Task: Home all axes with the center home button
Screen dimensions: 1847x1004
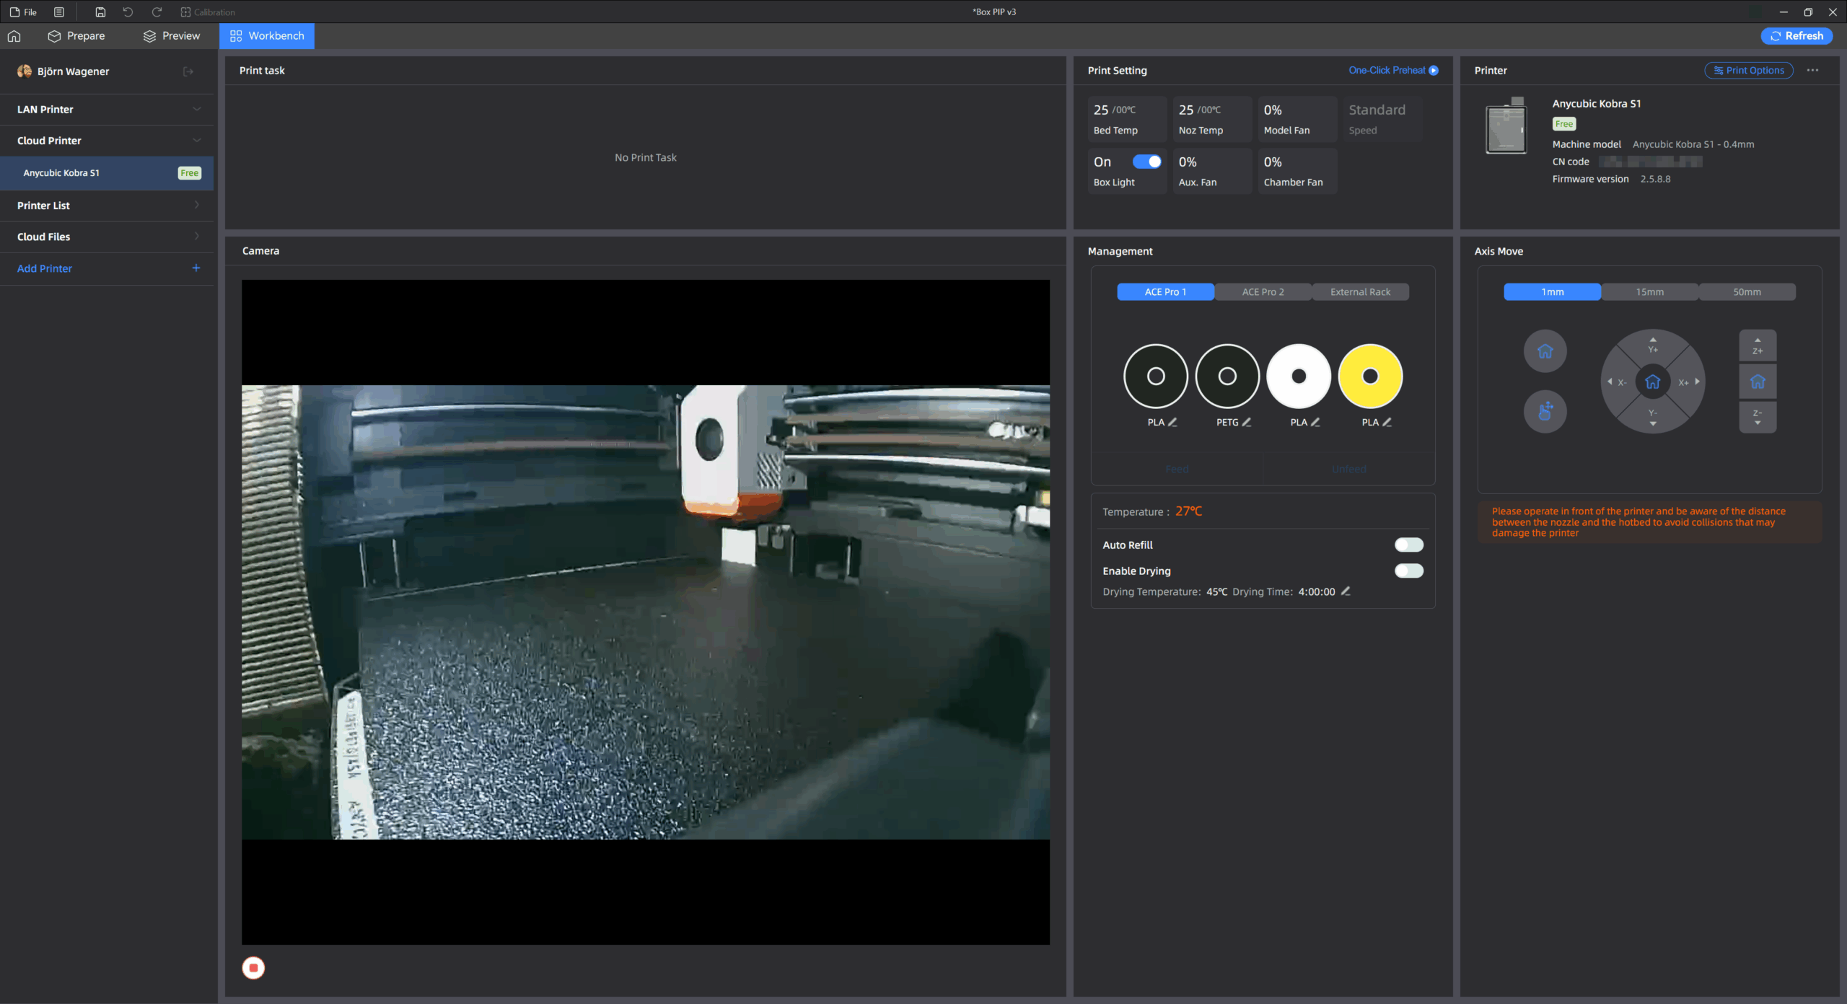Action: pyautogui.click(x=1652, y=382)
